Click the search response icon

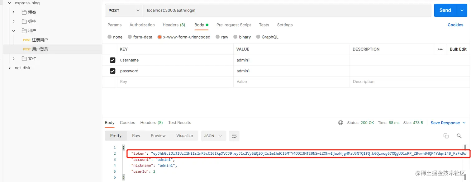click(x=459, y=136)
